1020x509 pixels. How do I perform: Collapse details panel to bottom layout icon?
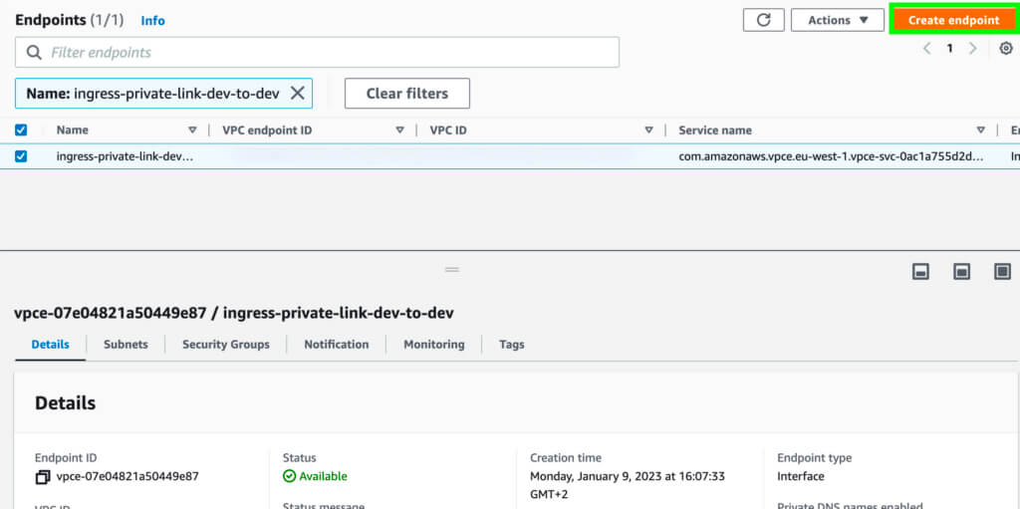(920, 271)
